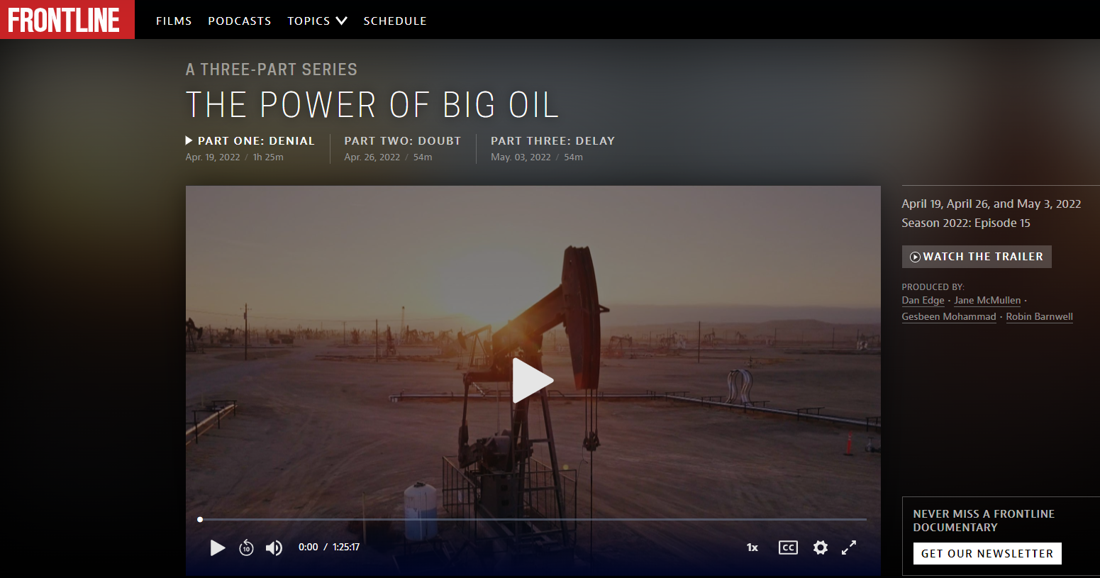Click the FRONTLINE logo
The width and height of the screenshot is (1100, 578).
click(65, 20)
